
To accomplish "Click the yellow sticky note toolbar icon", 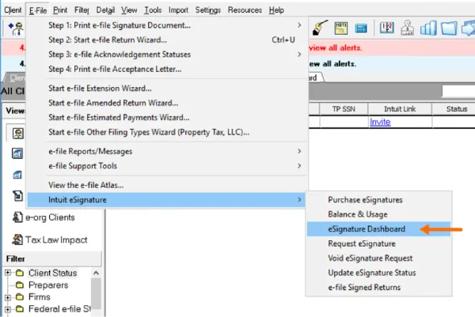I will coord(340,28).
